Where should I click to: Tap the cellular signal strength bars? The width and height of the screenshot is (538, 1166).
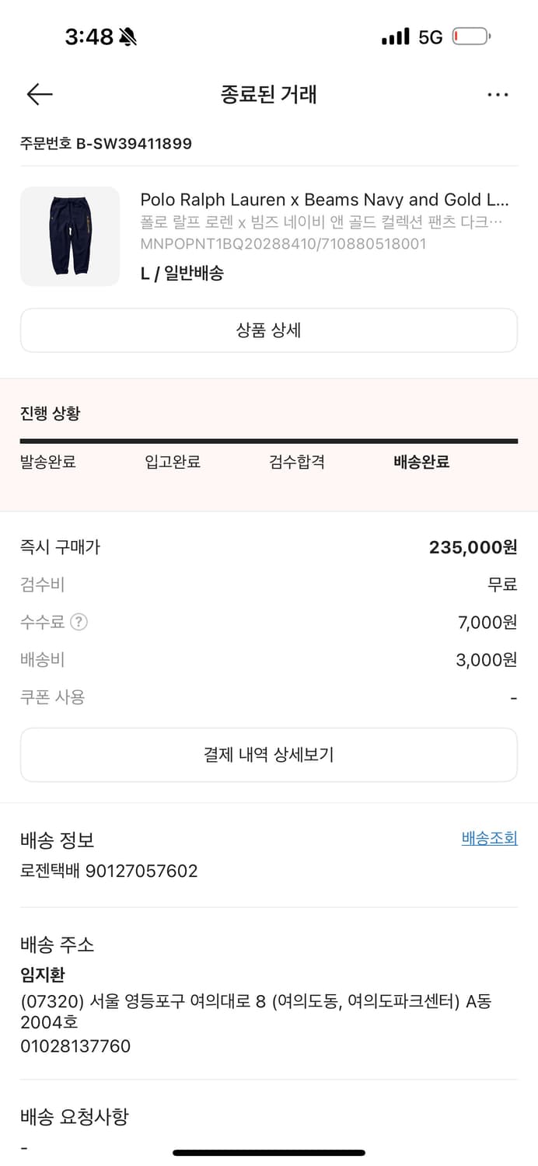click(x=398, y=36)
